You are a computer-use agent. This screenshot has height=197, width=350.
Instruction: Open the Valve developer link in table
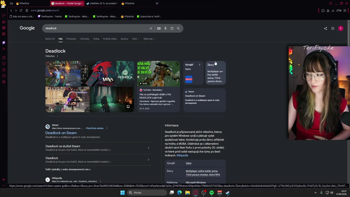pos(189,163)
